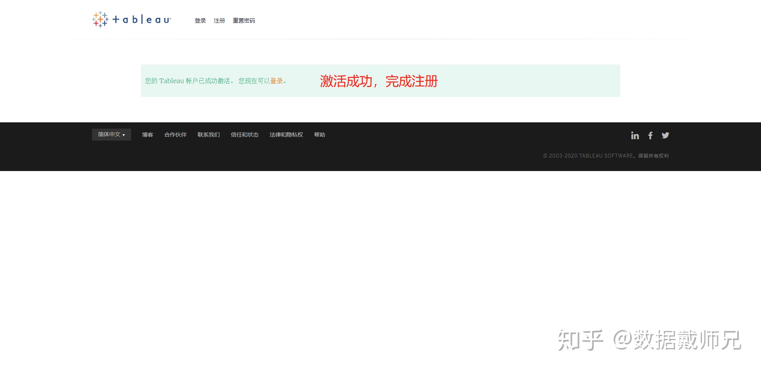Open the 帮助 footer link

point(319,135)
